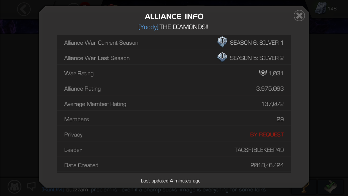Tap the green checkmark icon
Viewport: 348px width, 196px height.
331,187
